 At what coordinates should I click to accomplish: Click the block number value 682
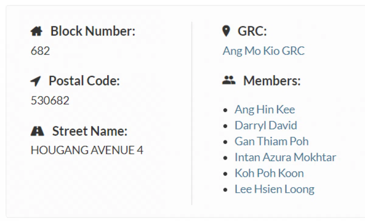coord(40,51)
